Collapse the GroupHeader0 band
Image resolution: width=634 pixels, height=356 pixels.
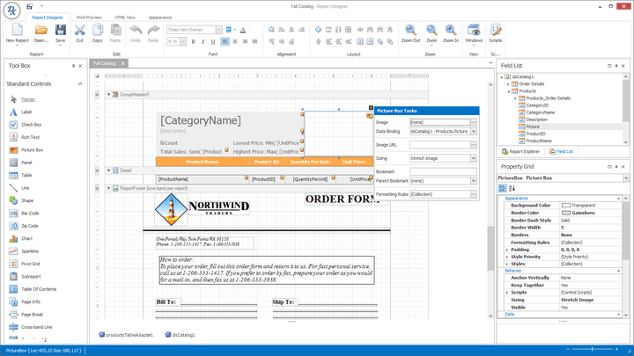coord(109,94)
